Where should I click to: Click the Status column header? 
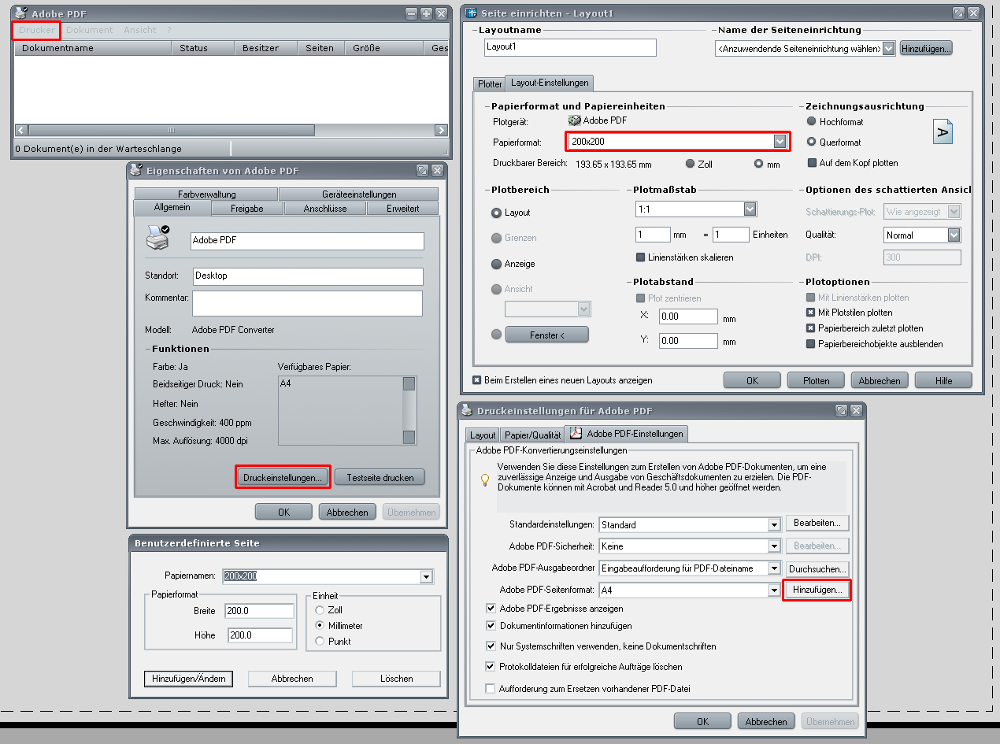[202, 48]
